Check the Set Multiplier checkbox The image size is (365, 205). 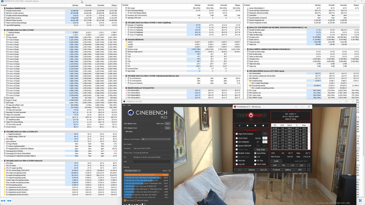236,142
